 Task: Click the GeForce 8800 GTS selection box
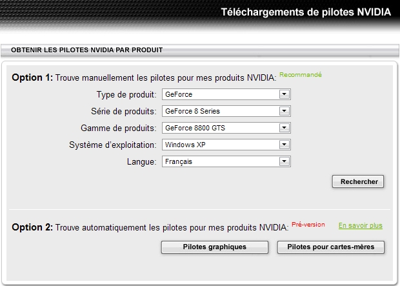click(x=219, y=128)
